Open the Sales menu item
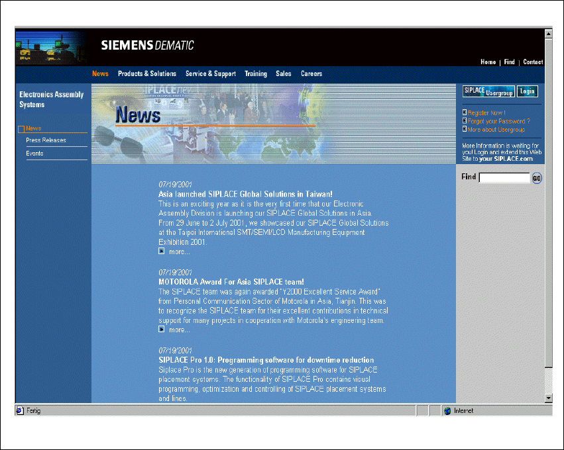The image size is (564, 450). click(284, 73)
